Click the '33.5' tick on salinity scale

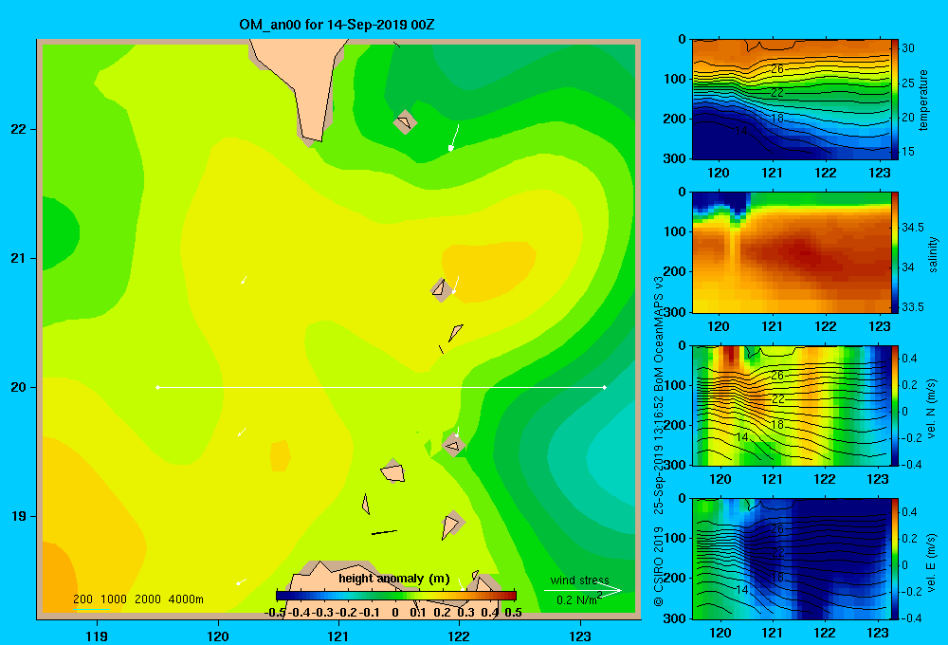point(913,306)
